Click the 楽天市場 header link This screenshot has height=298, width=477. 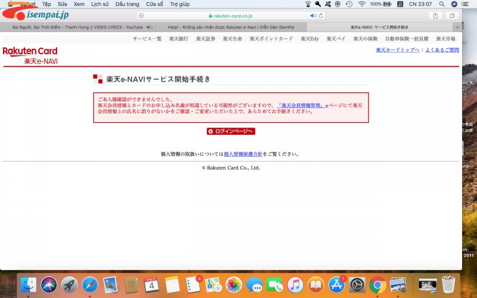(x=445, y=39)
